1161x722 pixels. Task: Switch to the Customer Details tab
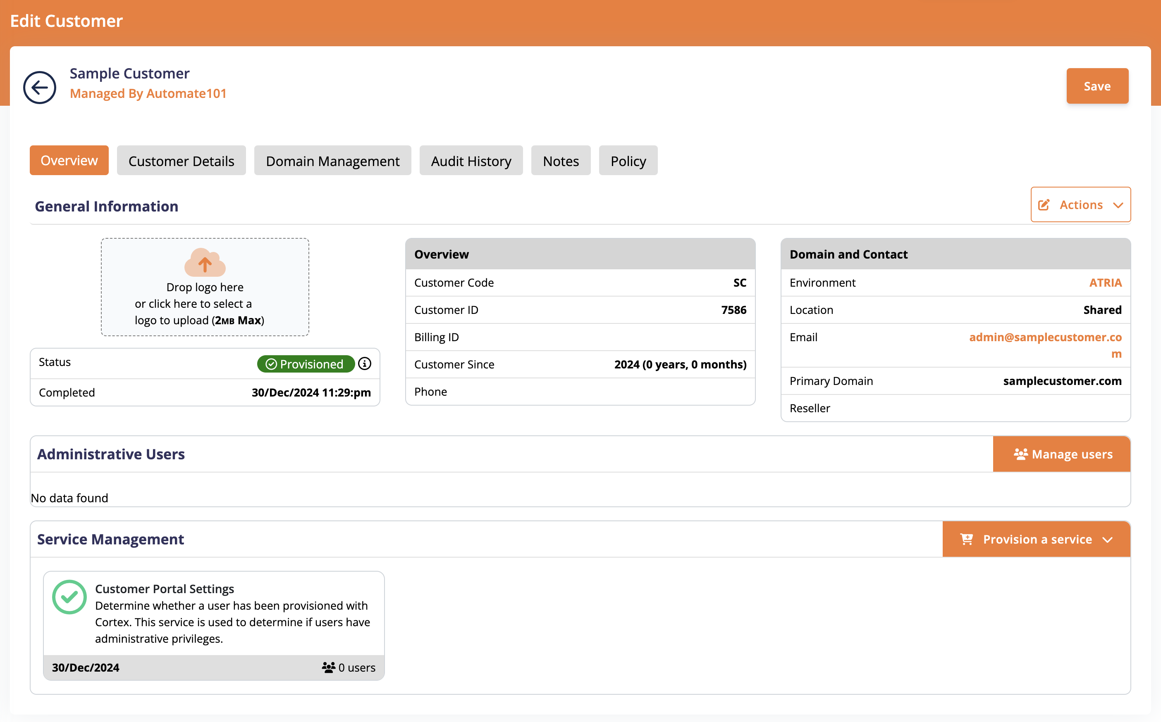pos(181,161)
